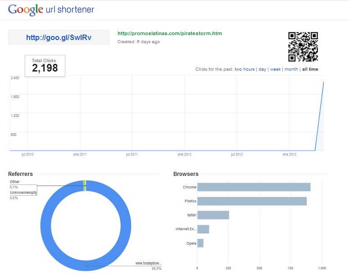Click the rising spike in clicks chart
The height and width of the screenshot is (278, 349).
click(x=319, y=116)
